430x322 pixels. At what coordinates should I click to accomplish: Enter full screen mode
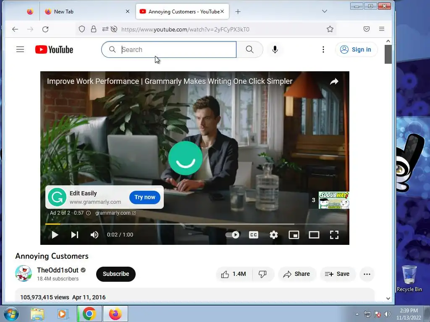coord(334,235)
